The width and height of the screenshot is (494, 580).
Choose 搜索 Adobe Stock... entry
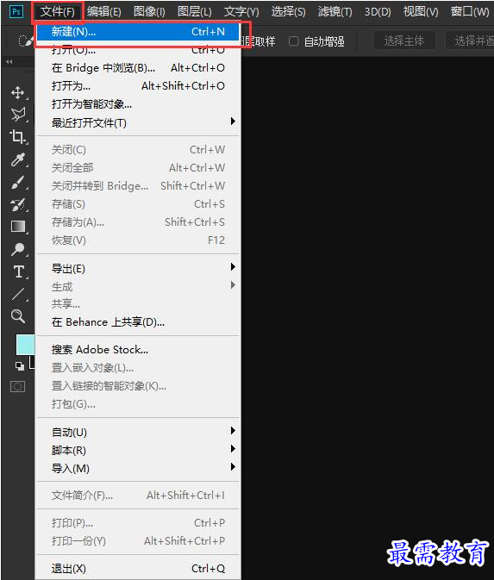138,350
